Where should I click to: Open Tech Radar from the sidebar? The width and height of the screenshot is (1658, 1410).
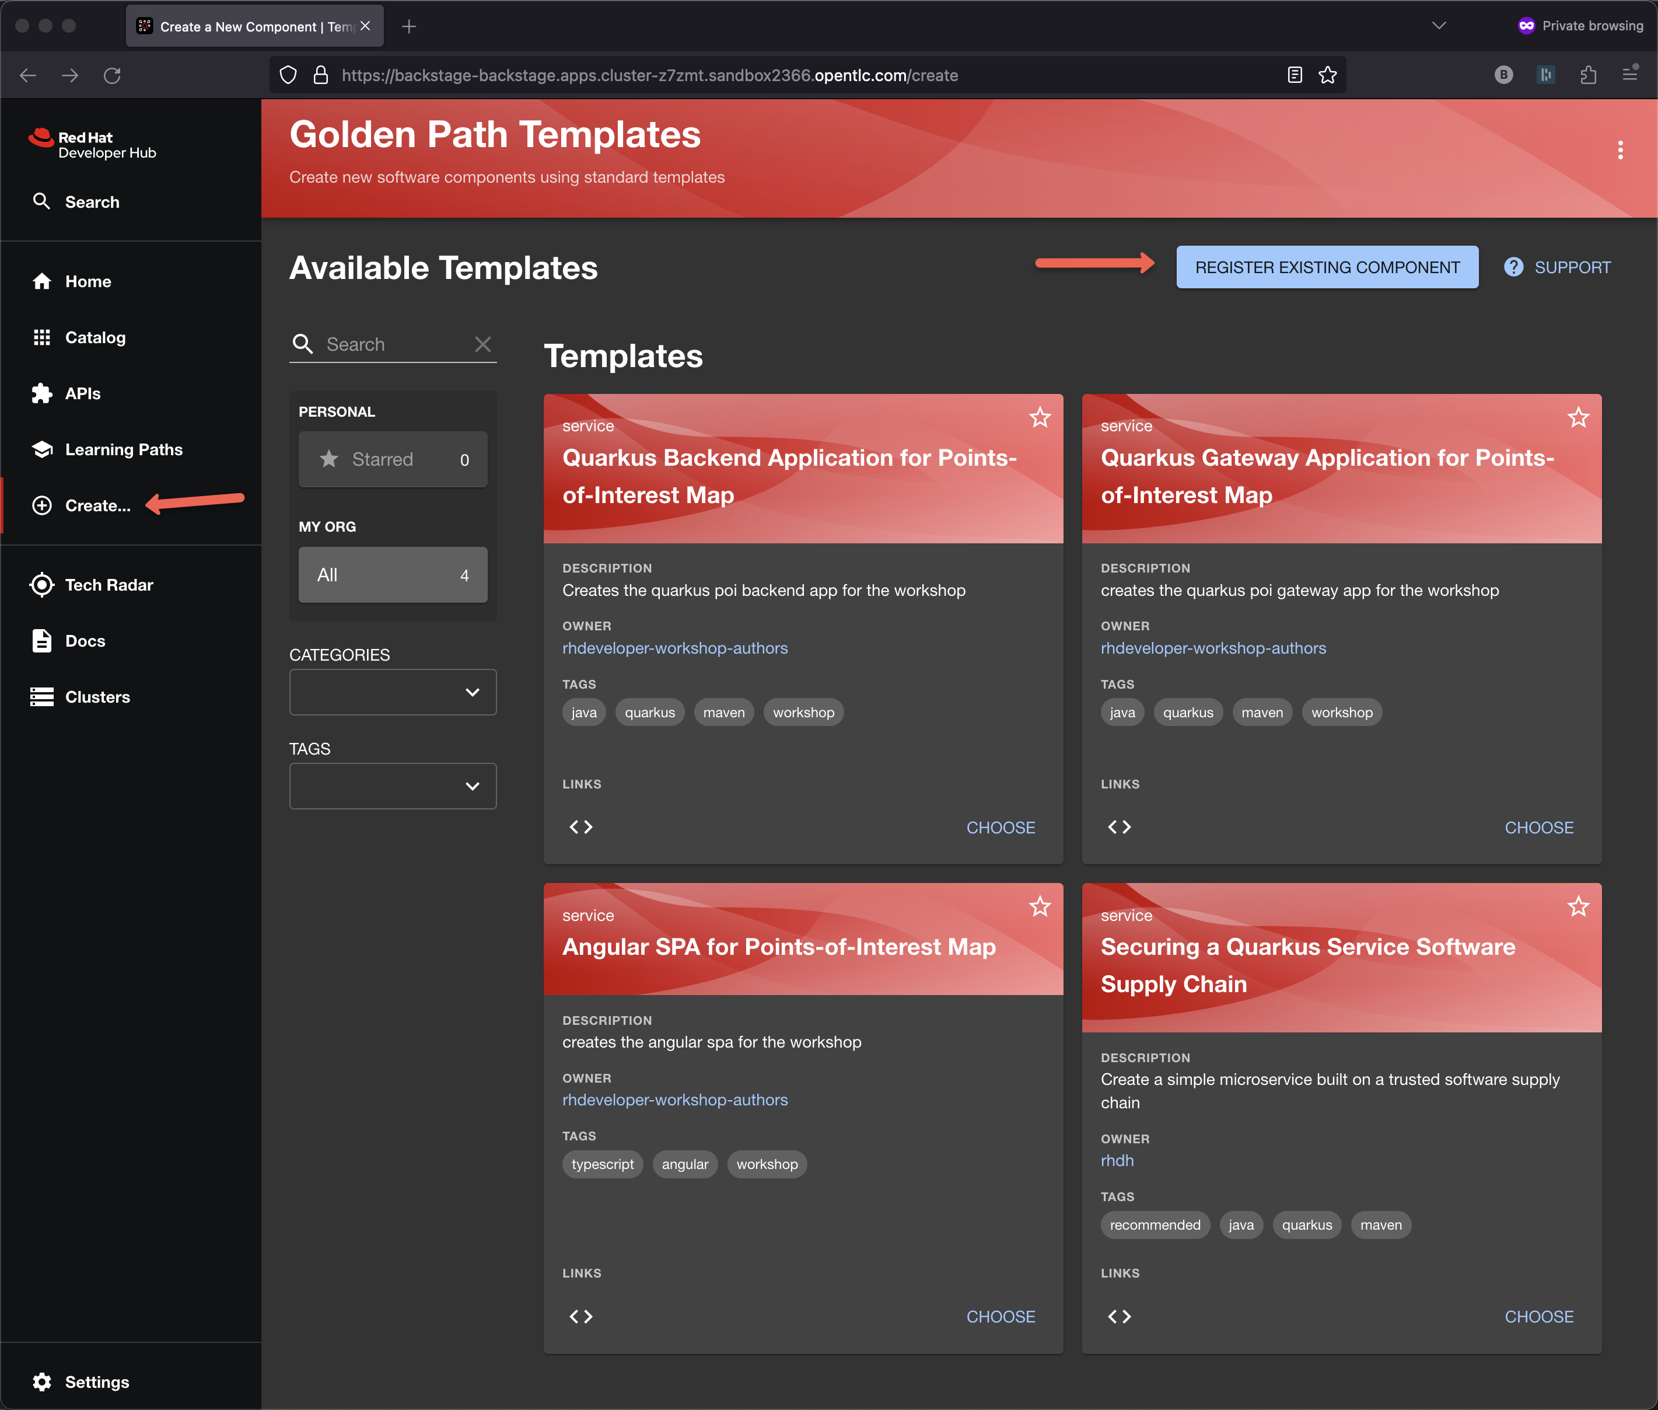click(109, 585)
